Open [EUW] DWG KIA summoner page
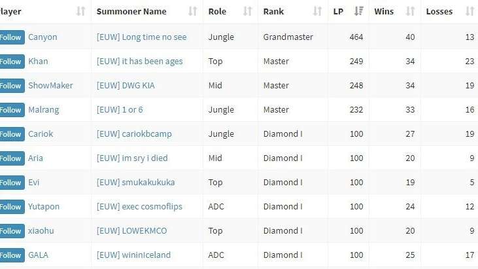 pos(126,85)
